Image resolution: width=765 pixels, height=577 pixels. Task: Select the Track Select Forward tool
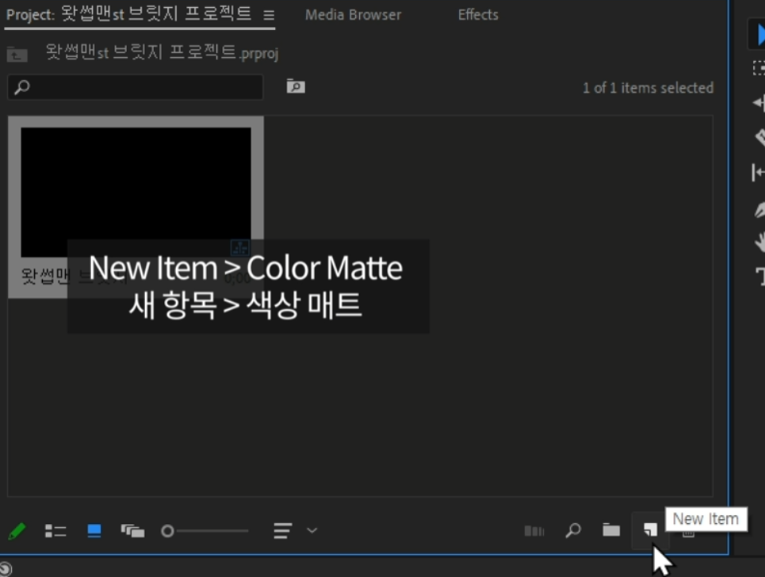click(x=759, y=68)
